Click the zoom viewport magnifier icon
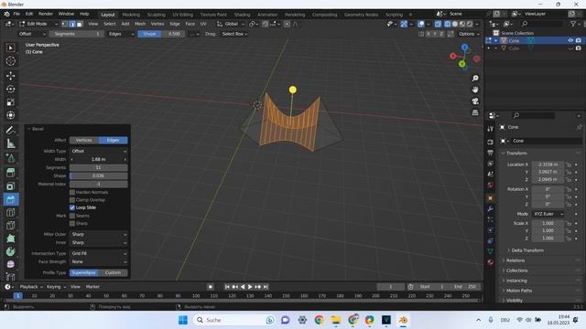Image resolution: width=586 pixels, height=329 pixels. (475, 78)
